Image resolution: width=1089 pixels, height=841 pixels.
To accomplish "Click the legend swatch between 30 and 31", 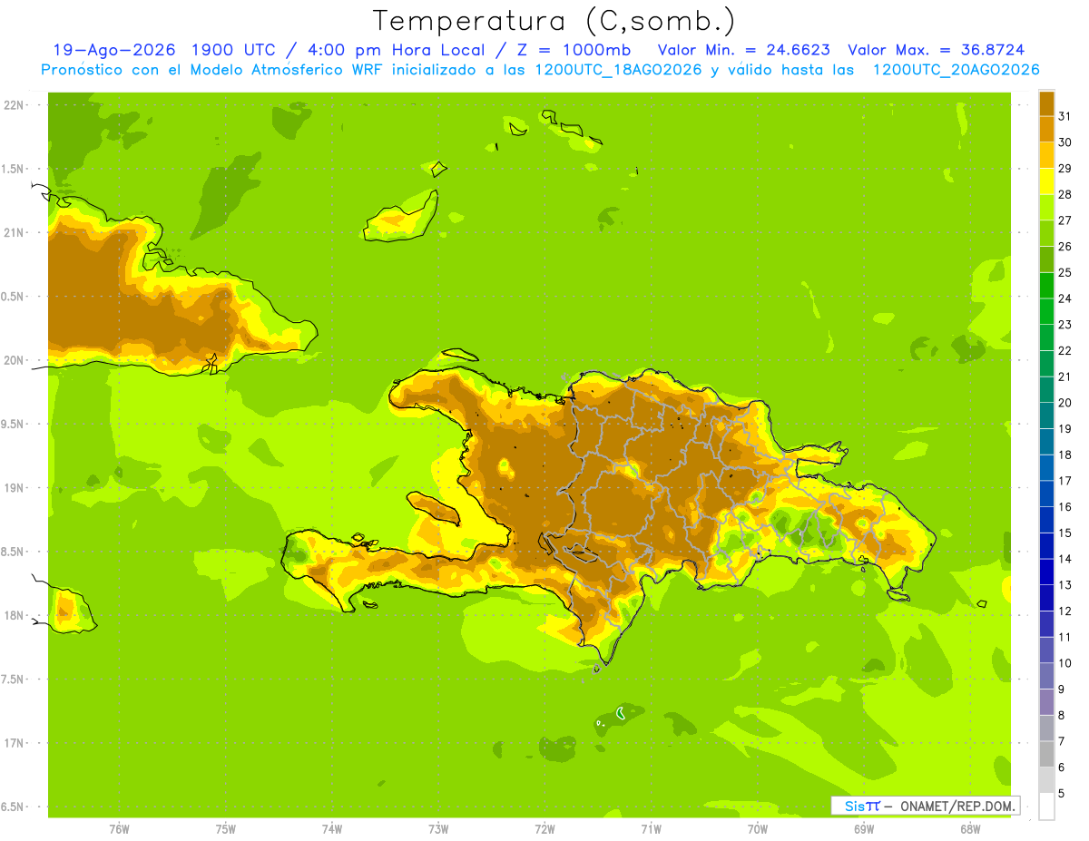I will [x=1046, y=130].
